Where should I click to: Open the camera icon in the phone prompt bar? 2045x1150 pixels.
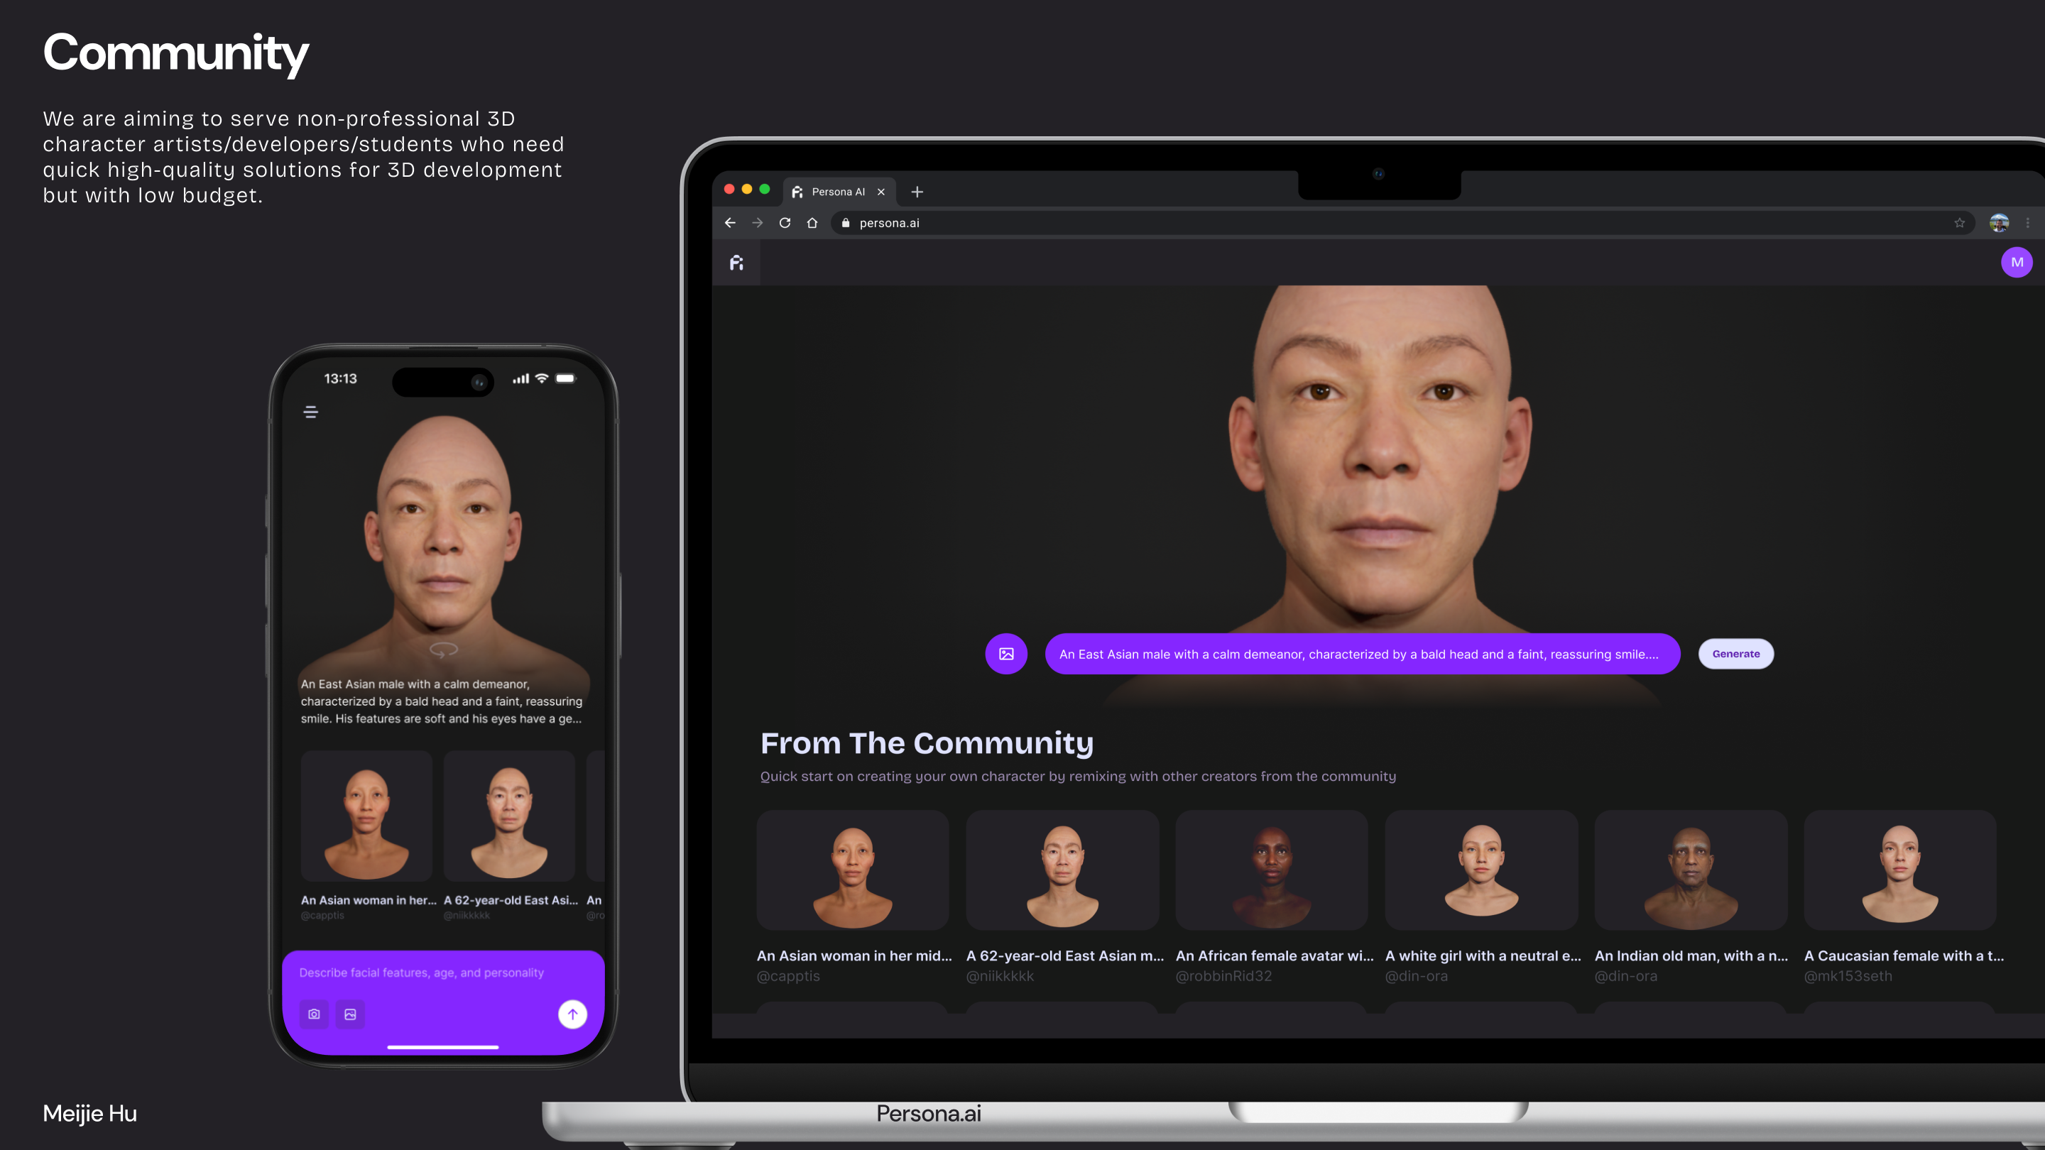coord(315,1014)
